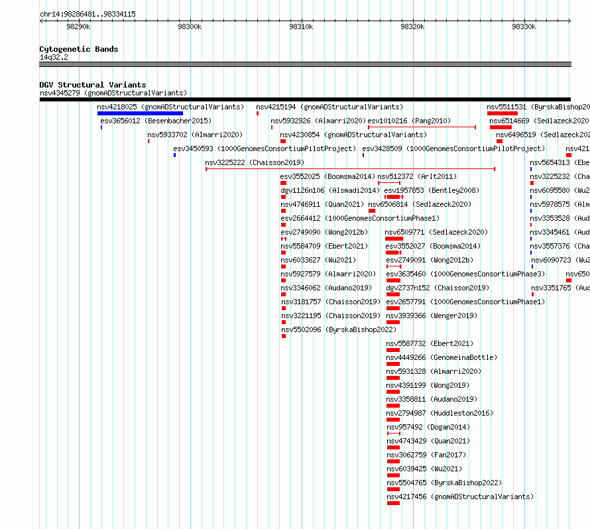This screenshot has width=590, height=529.
Task: Open nsv4215194 gnomADStructuralVariants entry
Action: point(329,107)
